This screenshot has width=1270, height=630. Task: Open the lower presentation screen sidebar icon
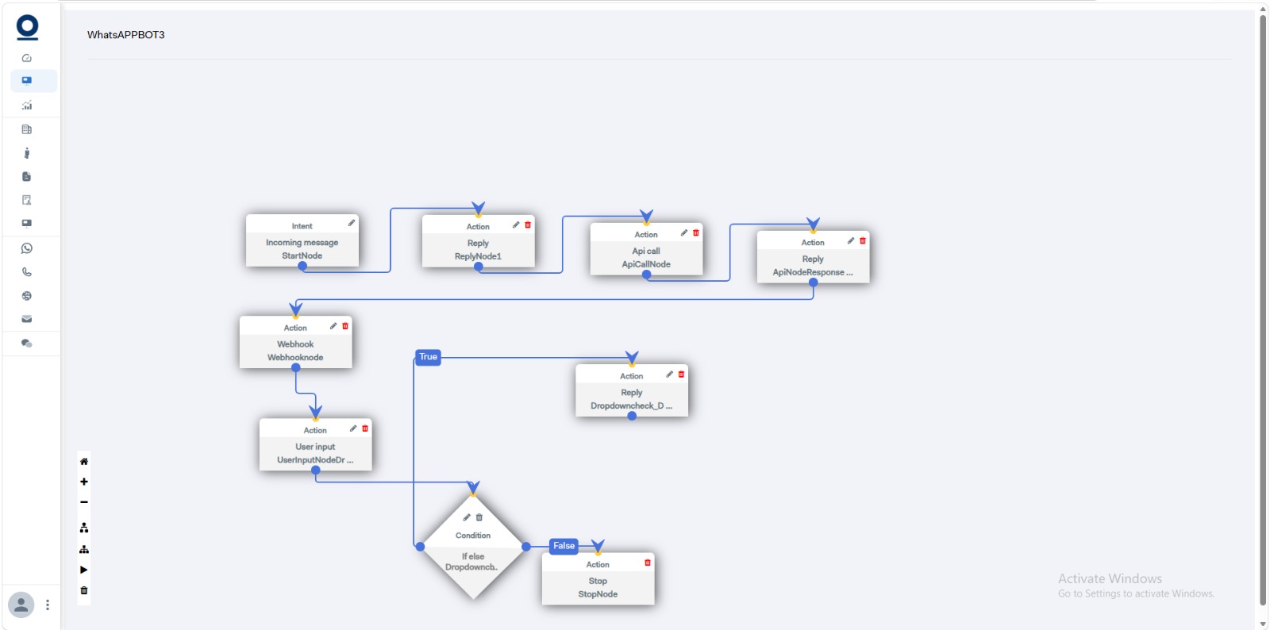tap(26, 223)
